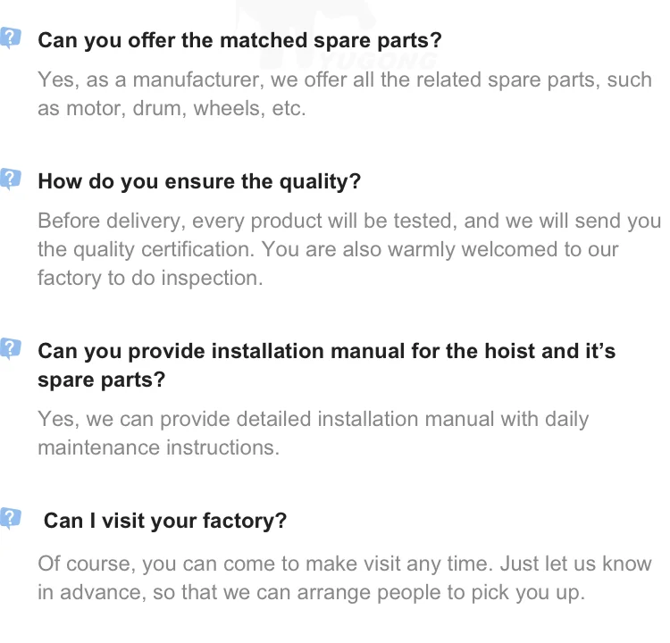The width and height of the screenshot is (670, 643).
Task: Click the line starting "Of course, you can come"
Action: point(344,564)
